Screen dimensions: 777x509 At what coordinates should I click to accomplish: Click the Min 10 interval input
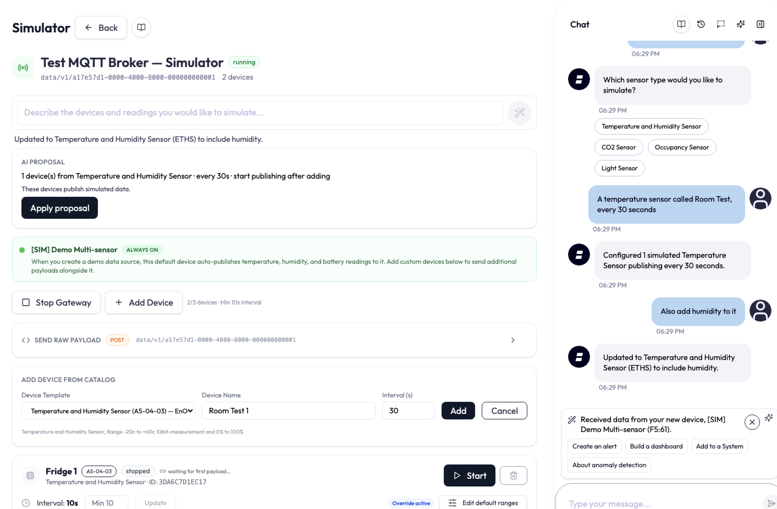[x=106, y=503]
